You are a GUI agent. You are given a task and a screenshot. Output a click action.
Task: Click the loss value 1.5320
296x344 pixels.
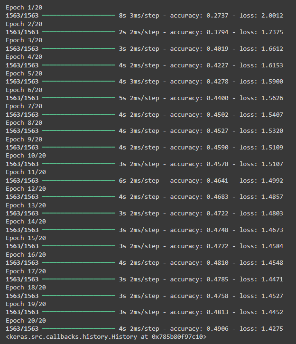coord(272,131)
